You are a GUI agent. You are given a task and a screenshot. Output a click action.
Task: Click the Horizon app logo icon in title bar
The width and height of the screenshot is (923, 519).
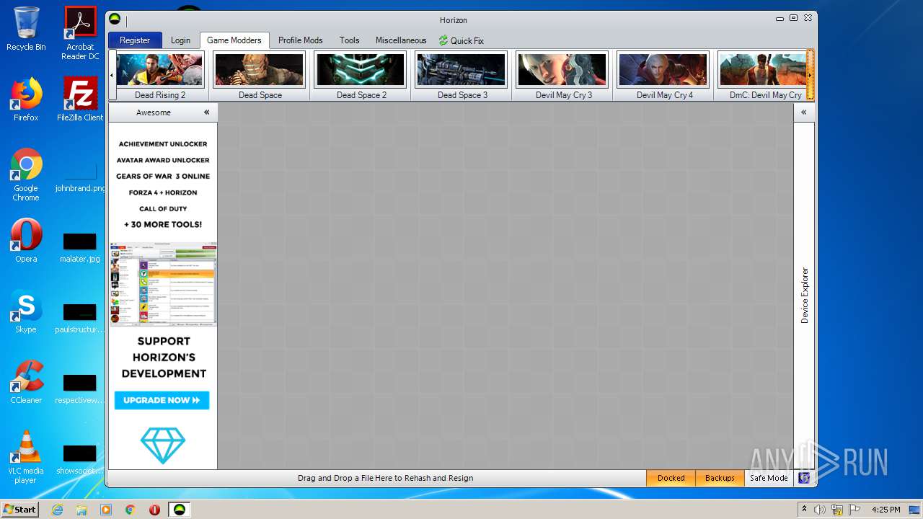tap(115, 19)
